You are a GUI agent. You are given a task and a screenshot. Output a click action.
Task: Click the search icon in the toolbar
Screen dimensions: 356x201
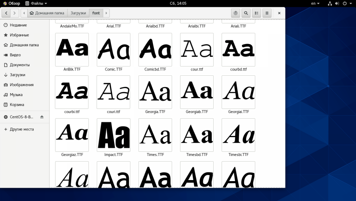point(246,13)
